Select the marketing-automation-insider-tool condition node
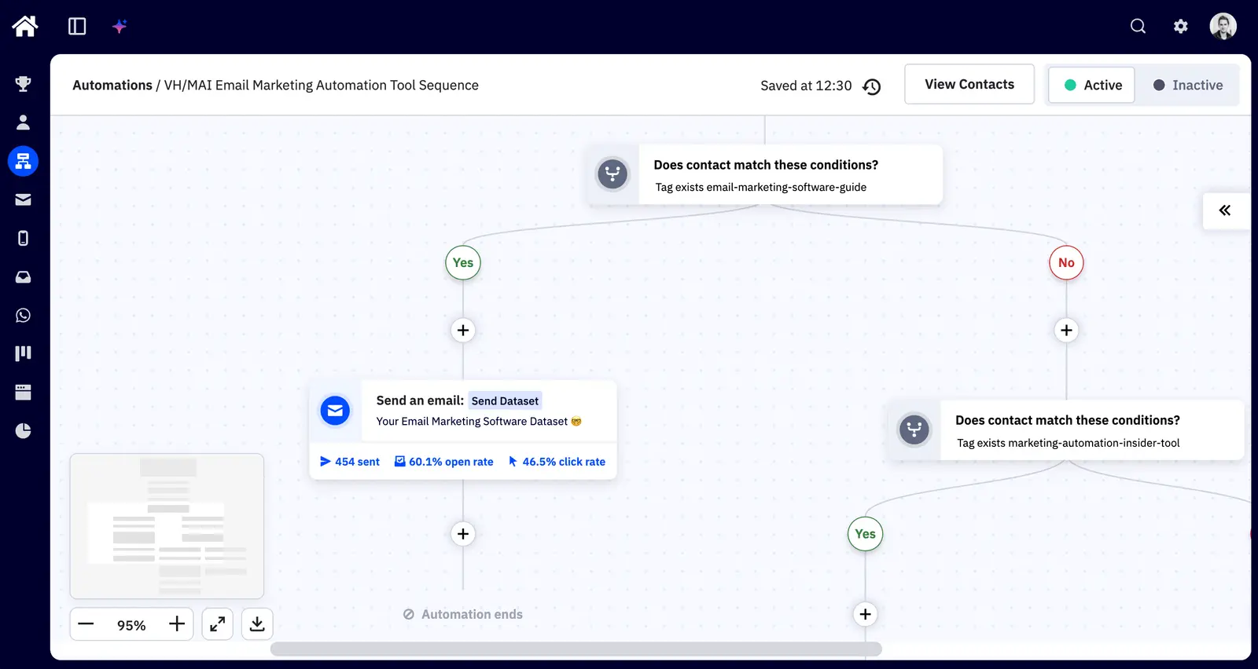The width and height of the screenshot is (1258, 669). point(1067,430)
